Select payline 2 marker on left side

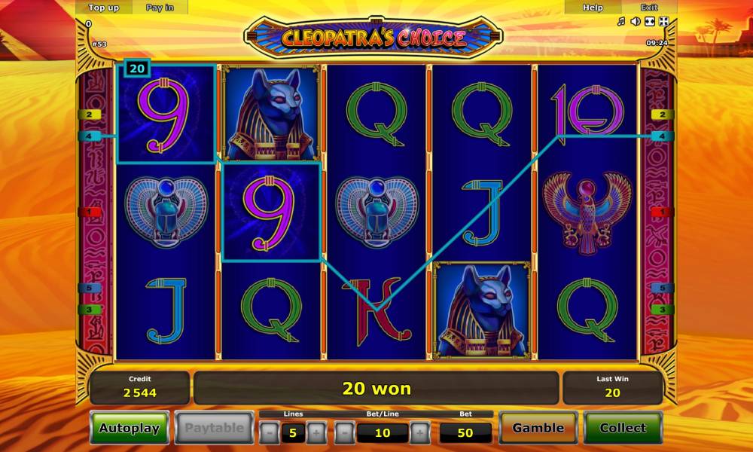point(90,115)
